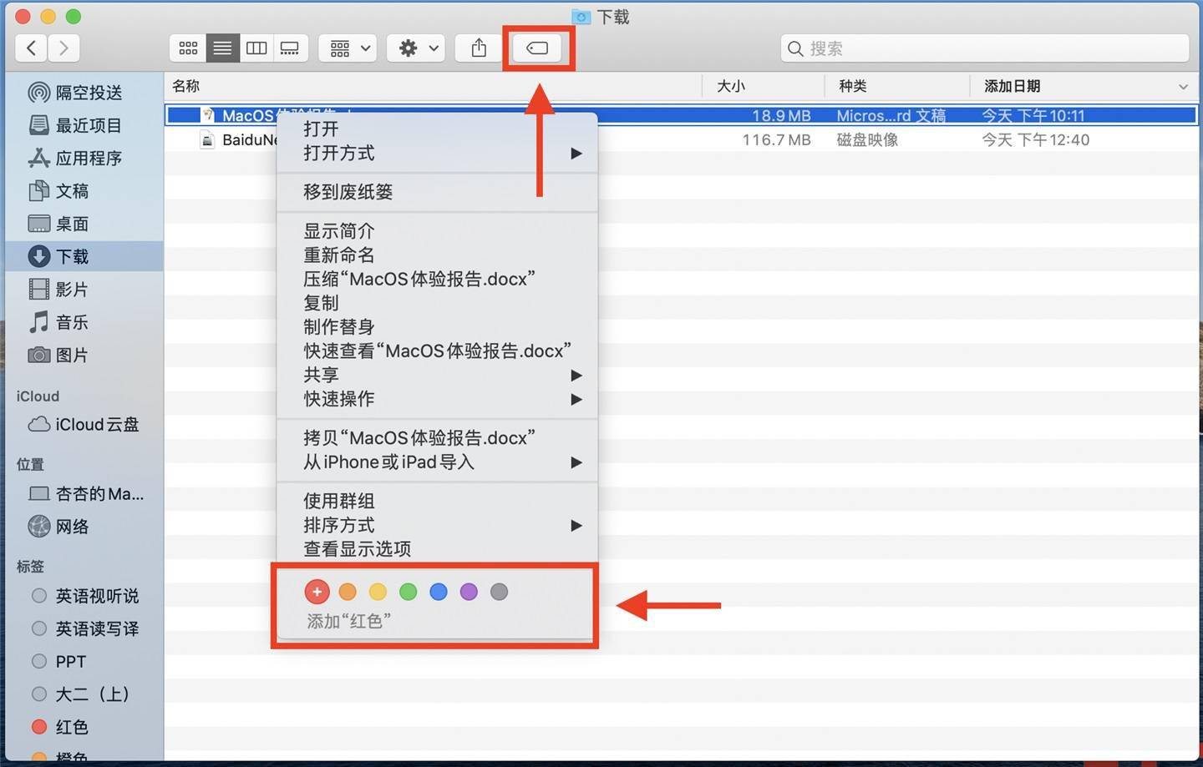The image size is (1203, 767).
Task: Switch to column view mode
Action: [x=256, y=48]
